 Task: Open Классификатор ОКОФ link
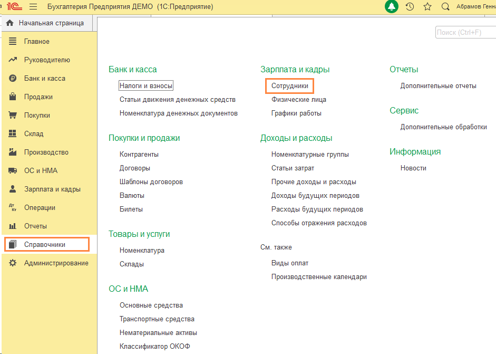[x=154, y=347]
